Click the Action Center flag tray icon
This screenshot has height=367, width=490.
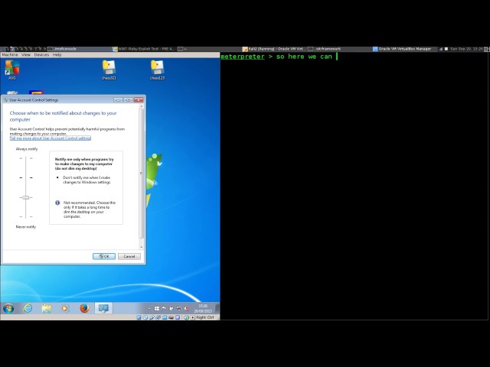click(x=164, y=308)
